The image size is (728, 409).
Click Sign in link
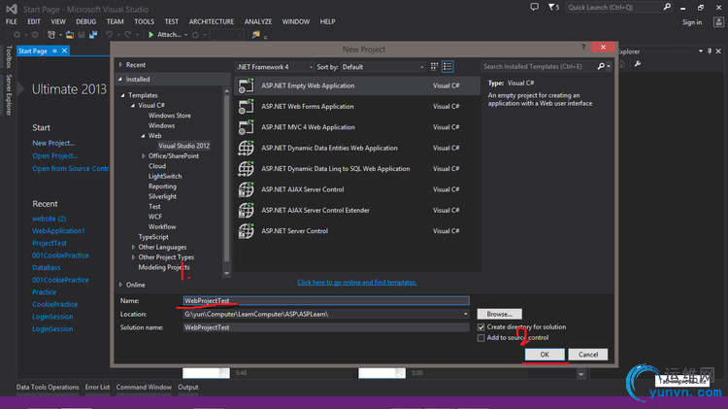click(692, 22)
